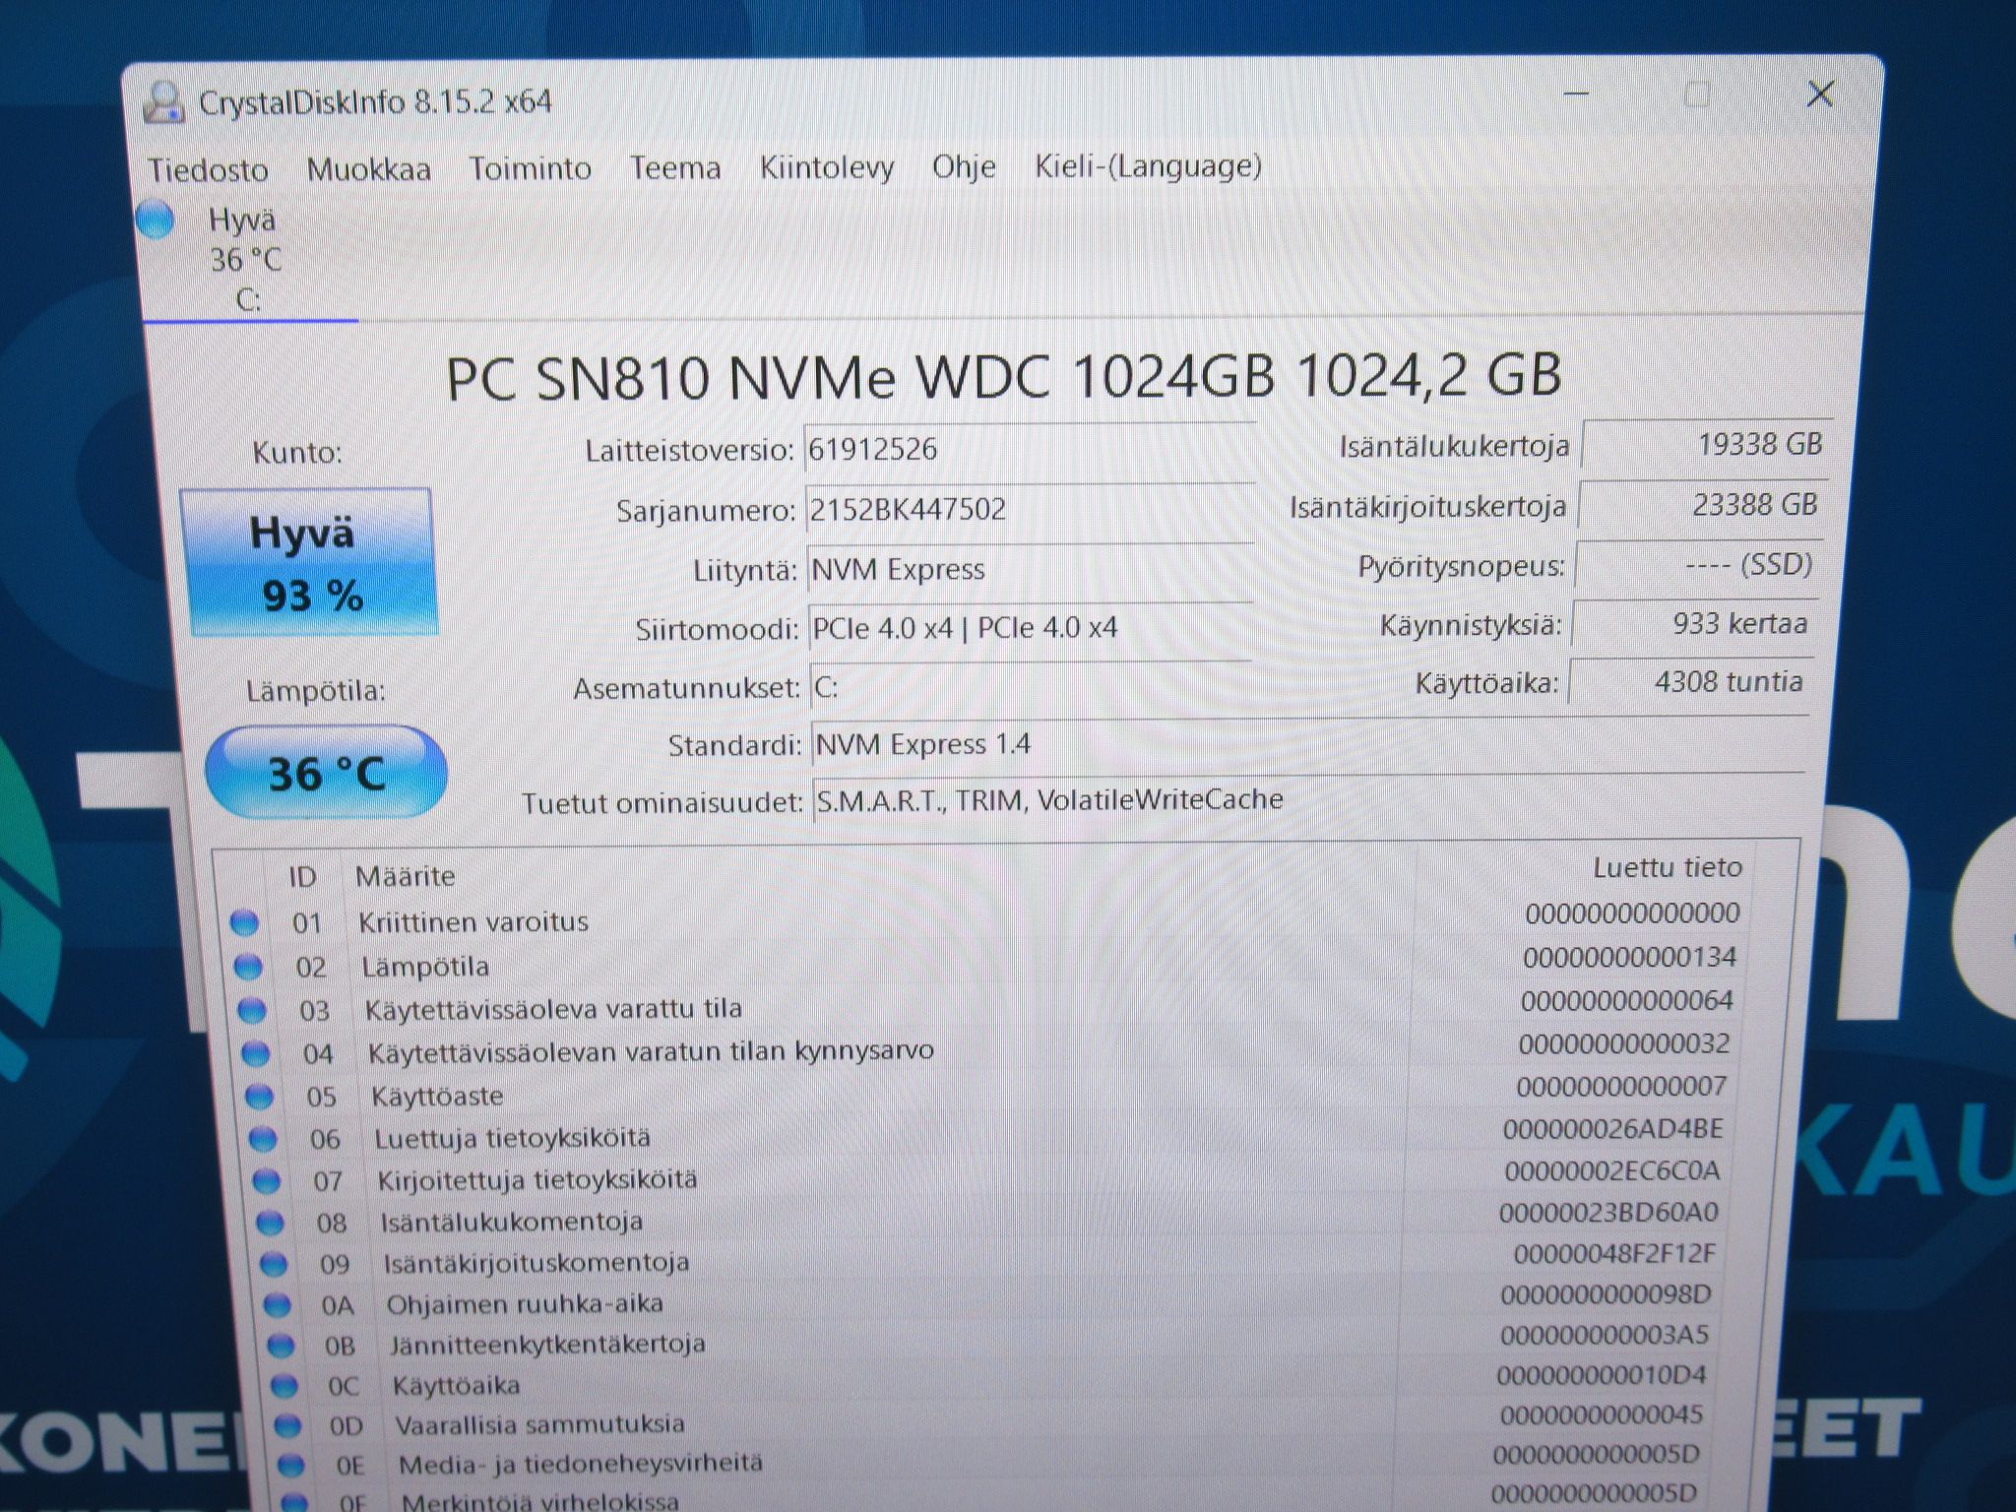Click the CrystalDiskInfo app icon in title bar

[163, 102]
